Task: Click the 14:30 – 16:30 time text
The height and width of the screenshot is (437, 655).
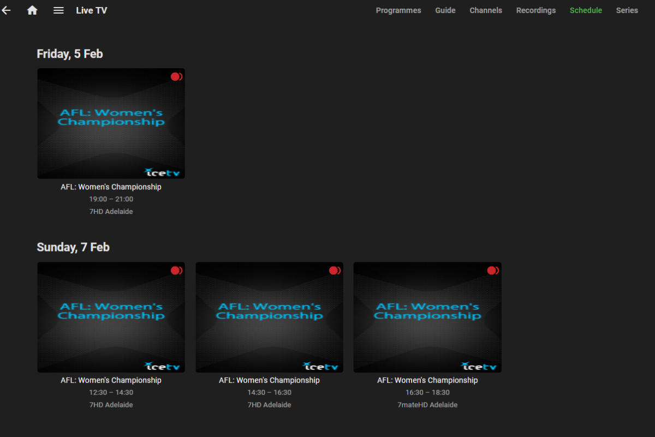Action: click(x=270, y=393)
